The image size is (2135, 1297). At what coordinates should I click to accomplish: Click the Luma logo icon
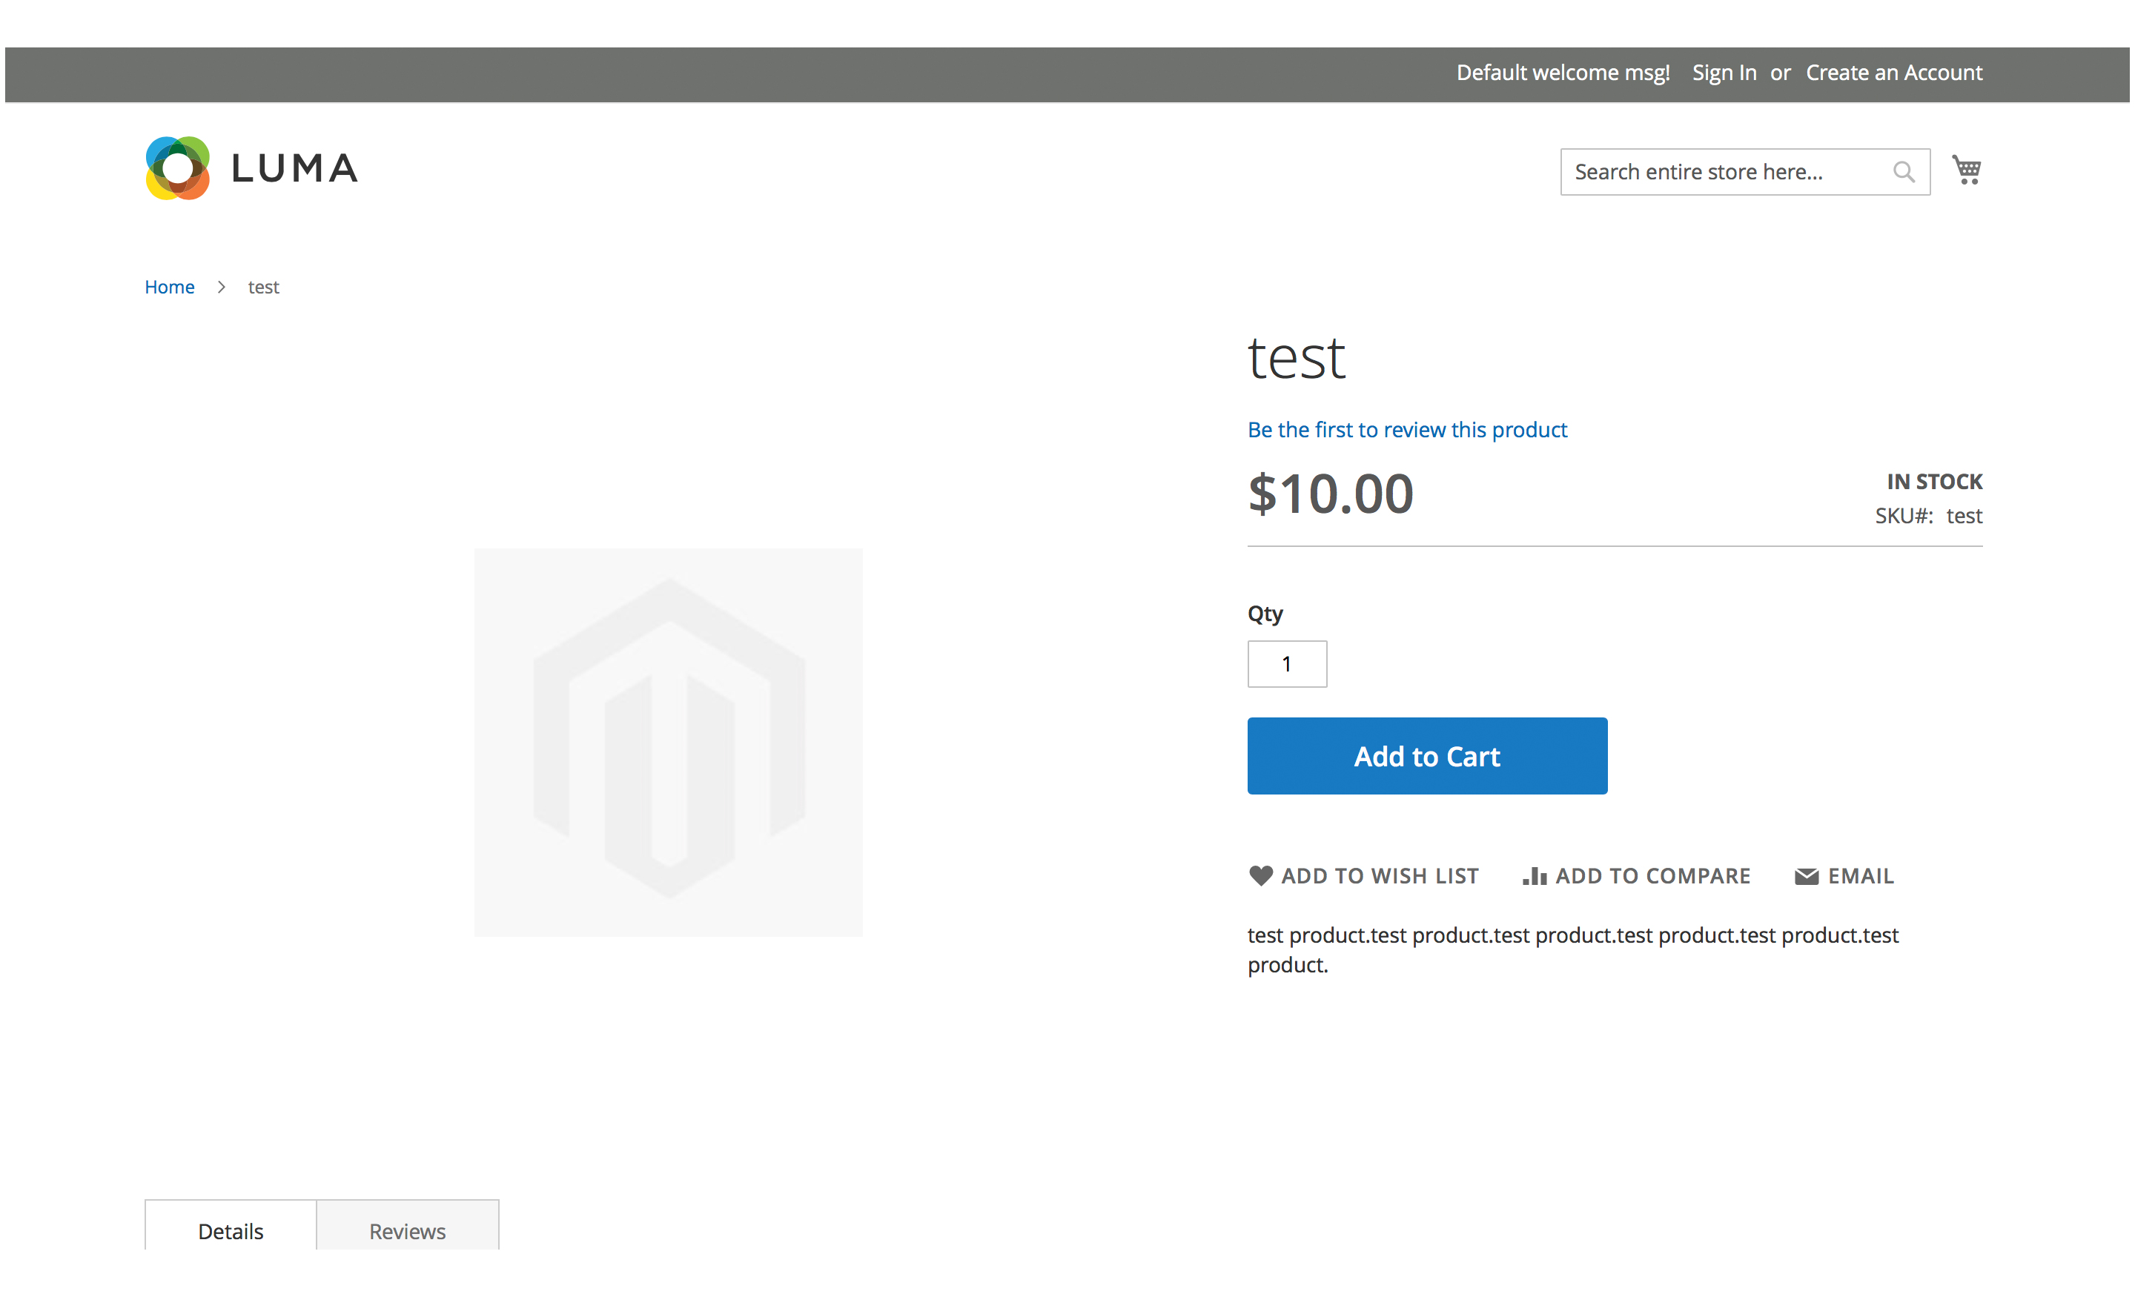tap(178, 168)
